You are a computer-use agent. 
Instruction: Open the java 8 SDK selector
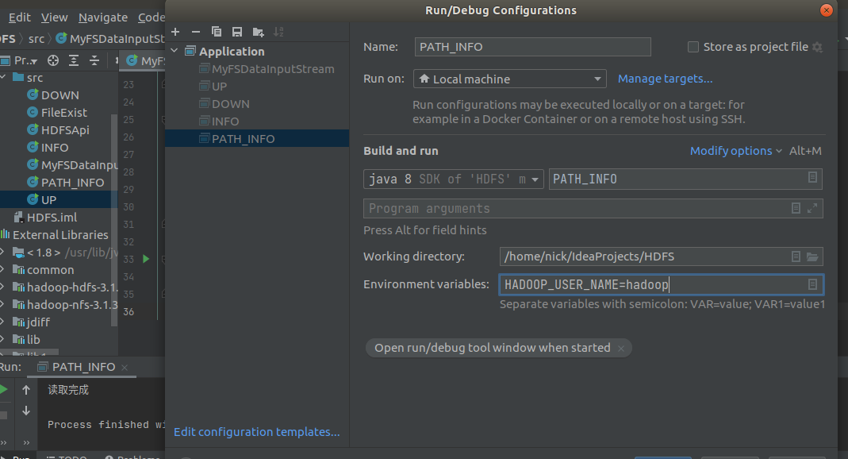tap(535, 179)
